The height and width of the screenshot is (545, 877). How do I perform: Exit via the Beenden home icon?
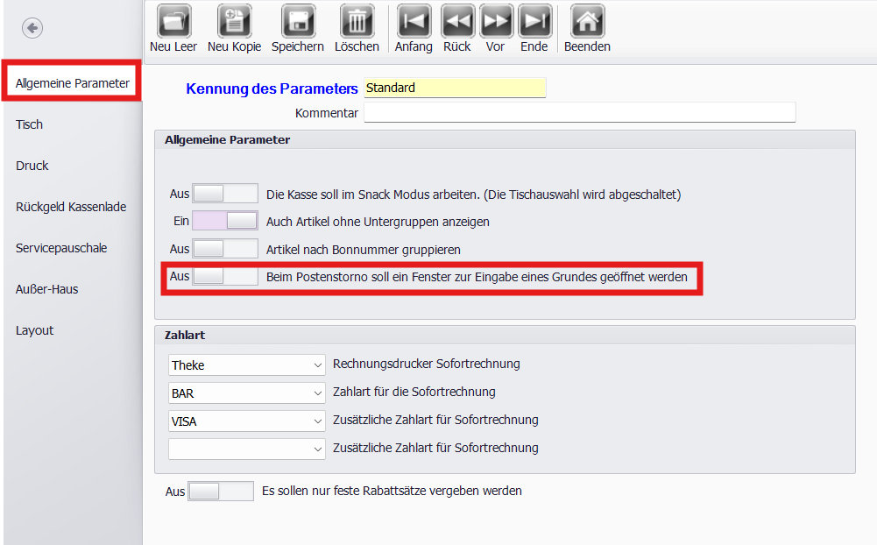point(587,22)
